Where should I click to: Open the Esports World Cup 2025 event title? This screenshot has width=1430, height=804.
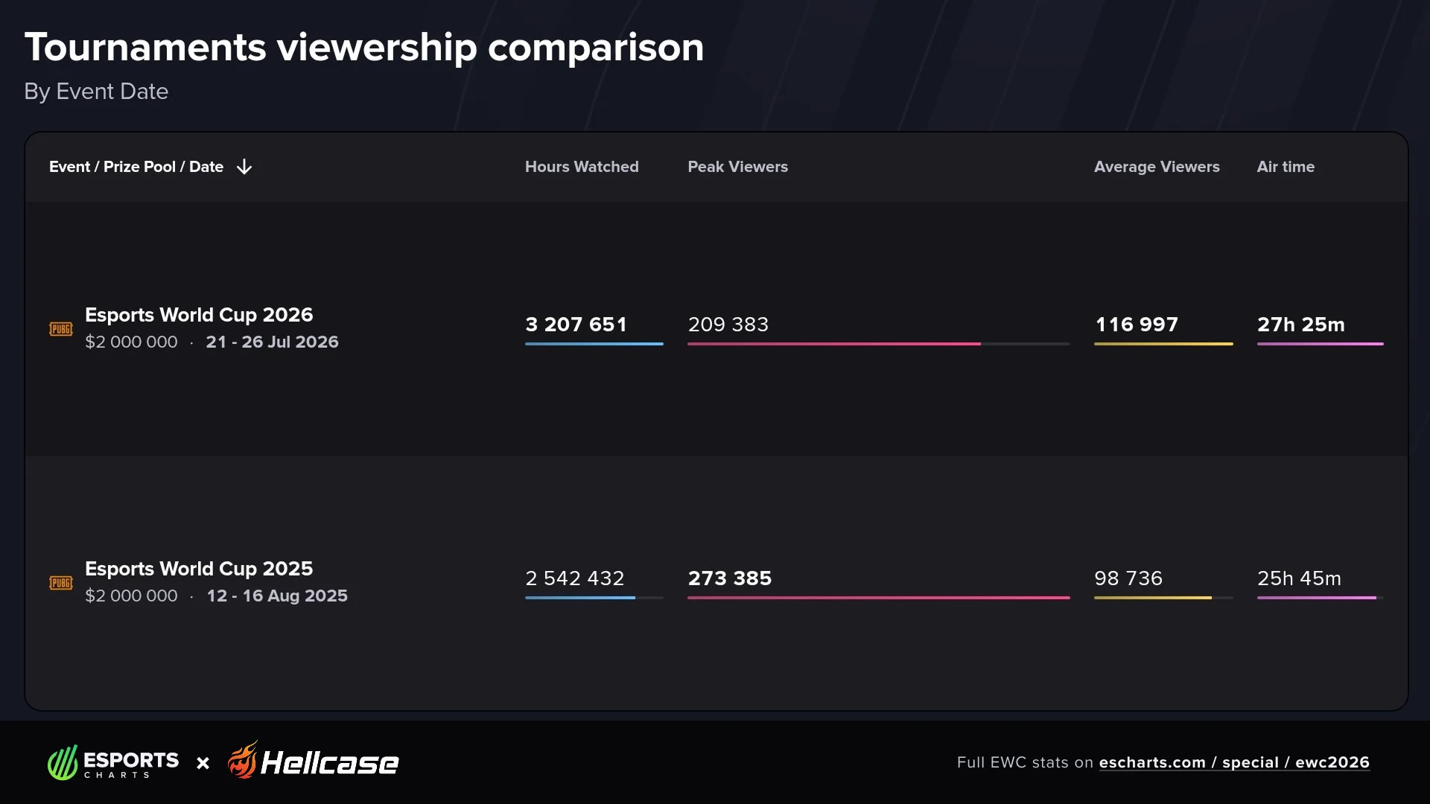[x=199, y=569]
